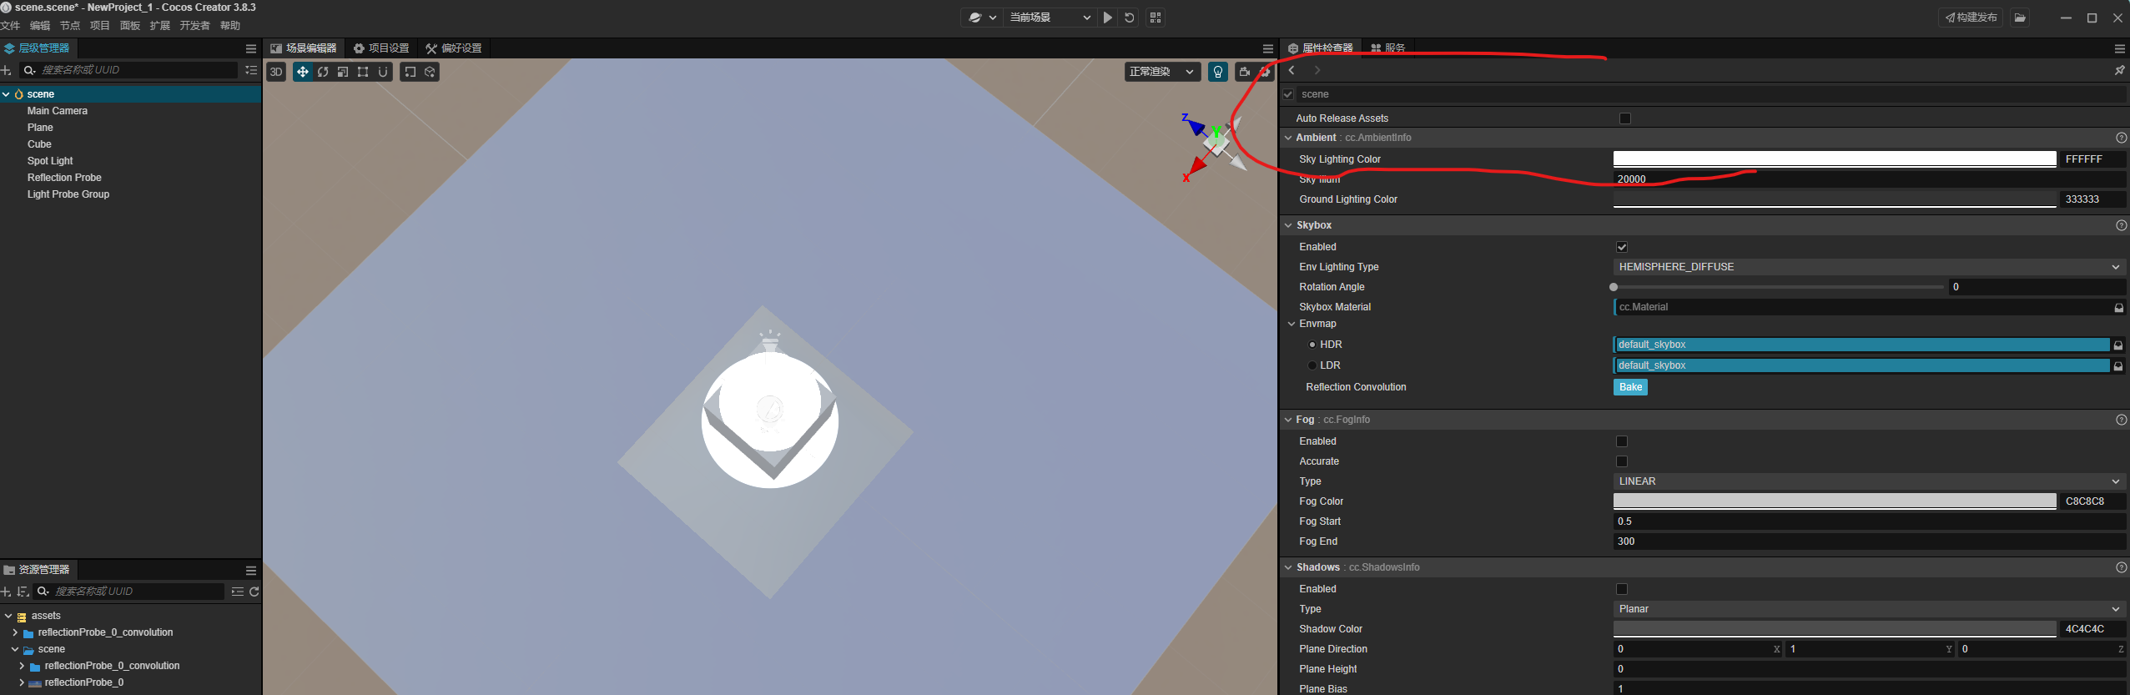Open the 节点 menu

pyautogui.click(x=70, y=26)
